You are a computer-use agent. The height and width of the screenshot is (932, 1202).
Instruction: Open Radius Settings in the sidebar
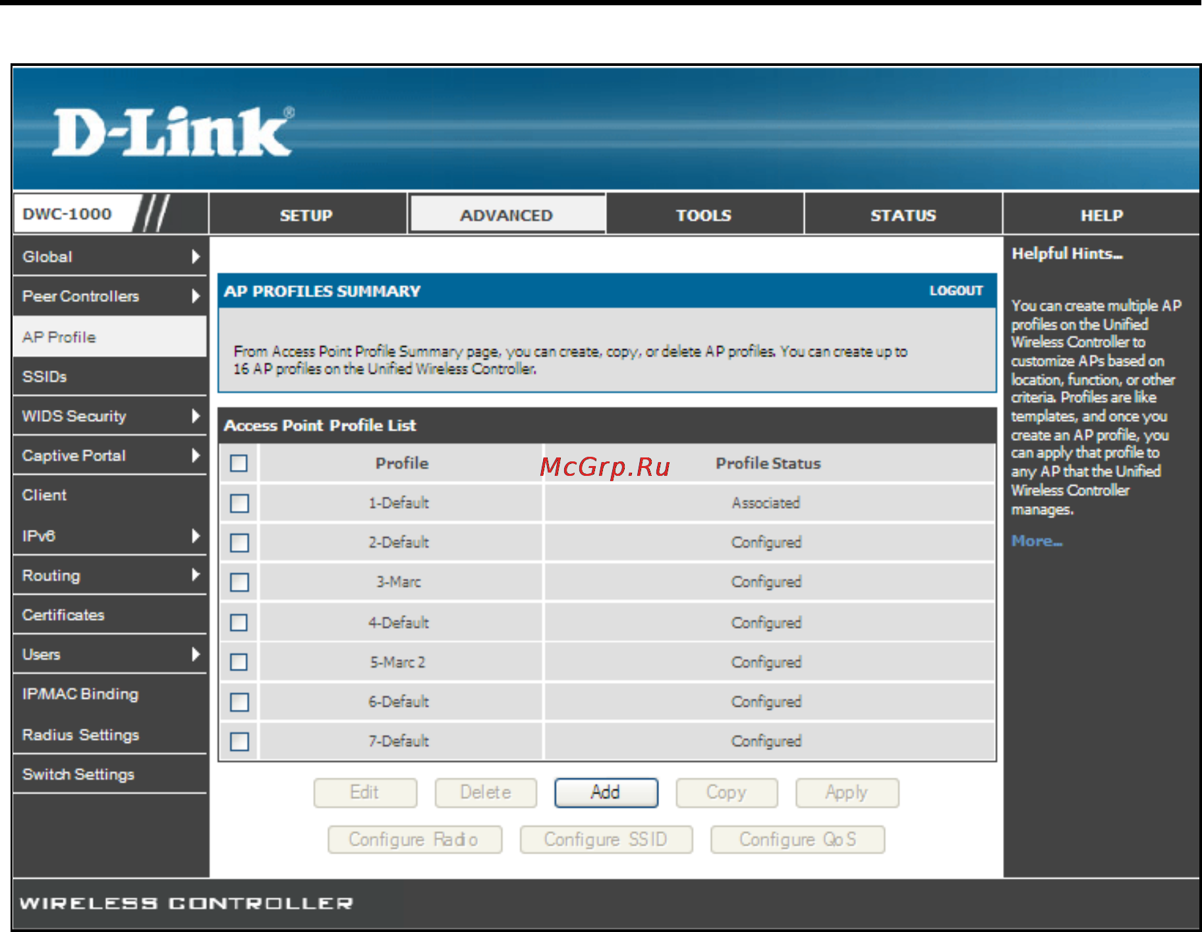[x=109, y=734]
